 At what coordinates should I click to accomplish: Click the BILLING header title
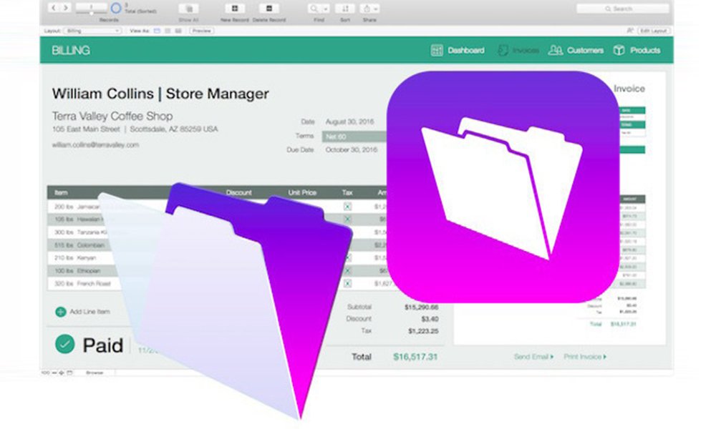pos(71,50)
